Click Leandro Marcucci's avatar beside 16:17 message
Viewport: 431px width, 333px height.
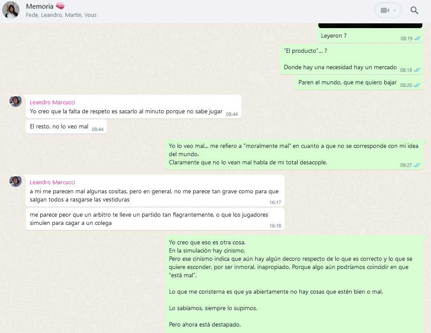click(x=16, y=181)
